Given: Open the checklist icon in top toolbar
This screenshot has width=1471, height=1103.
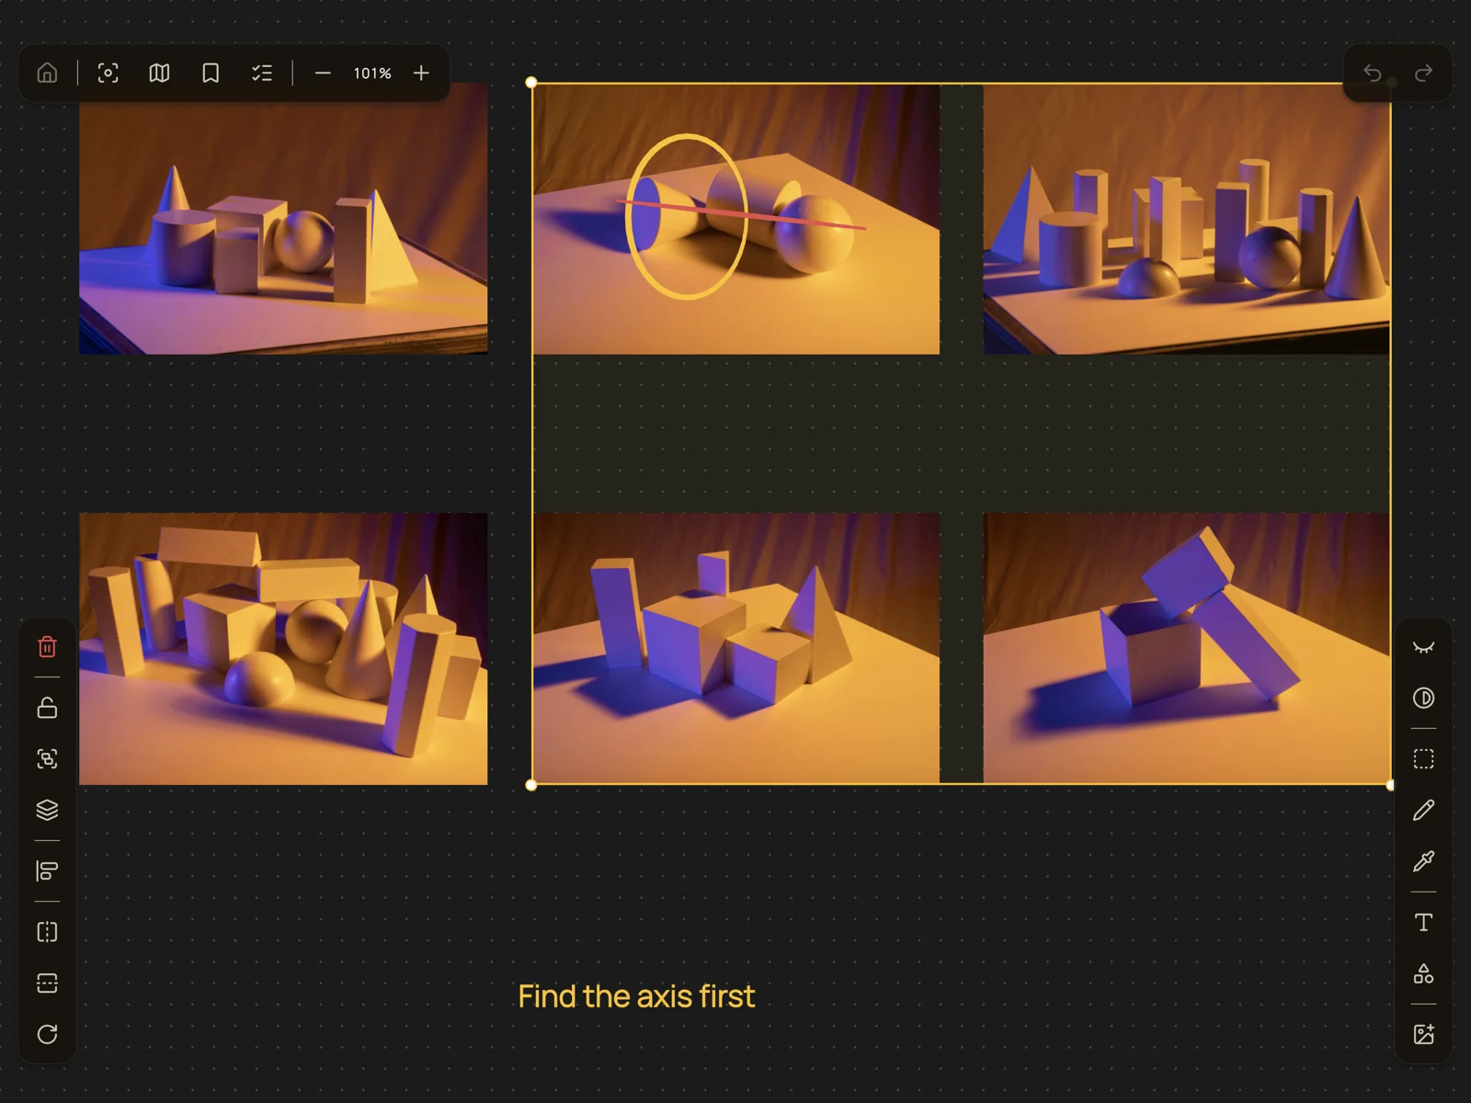Looking at the screenshot, I should [262, 73].
